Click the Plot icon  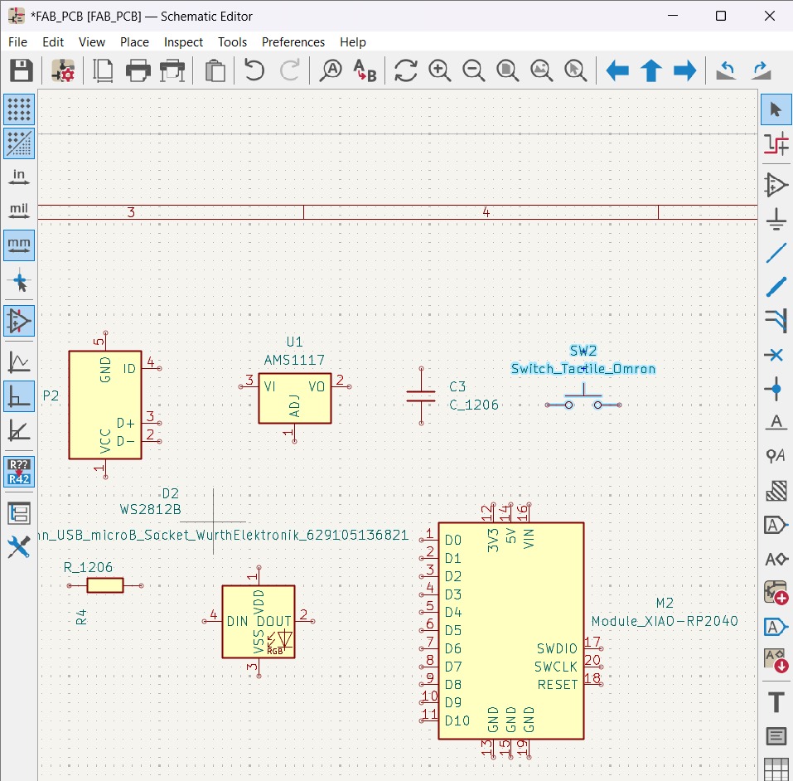[172, 70]
